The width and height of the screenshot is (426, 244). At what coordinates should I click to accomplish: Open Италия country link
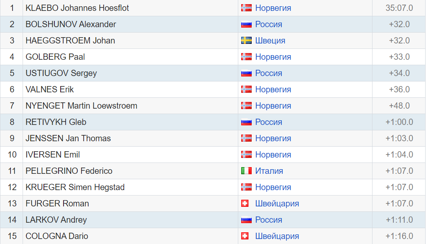point(269,171)
